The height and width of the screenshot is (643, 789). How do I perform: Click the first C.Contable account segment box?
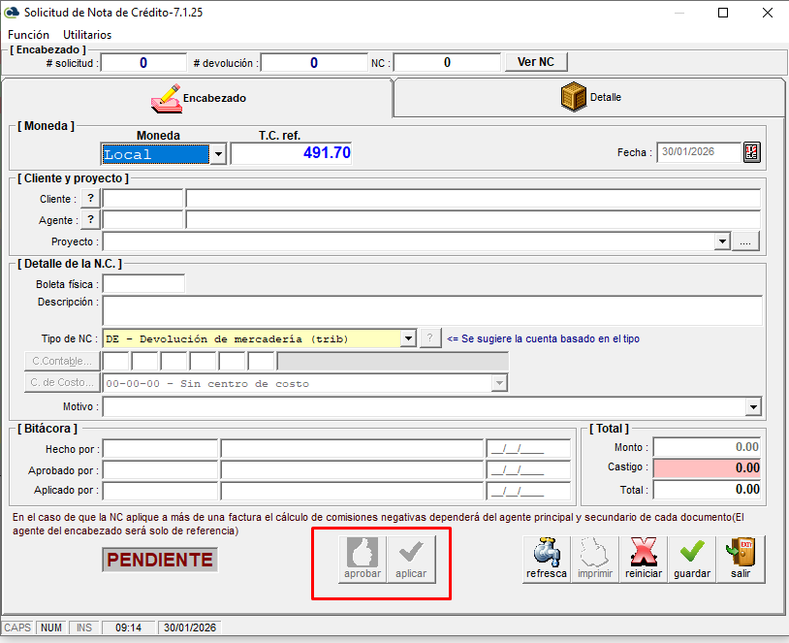tap(115, 361)
